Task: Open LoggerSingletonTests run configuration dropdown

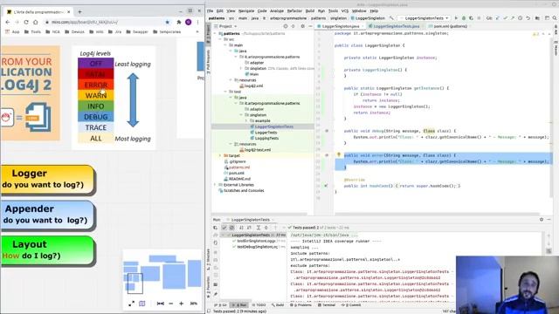Action: [x=424, y=17]
